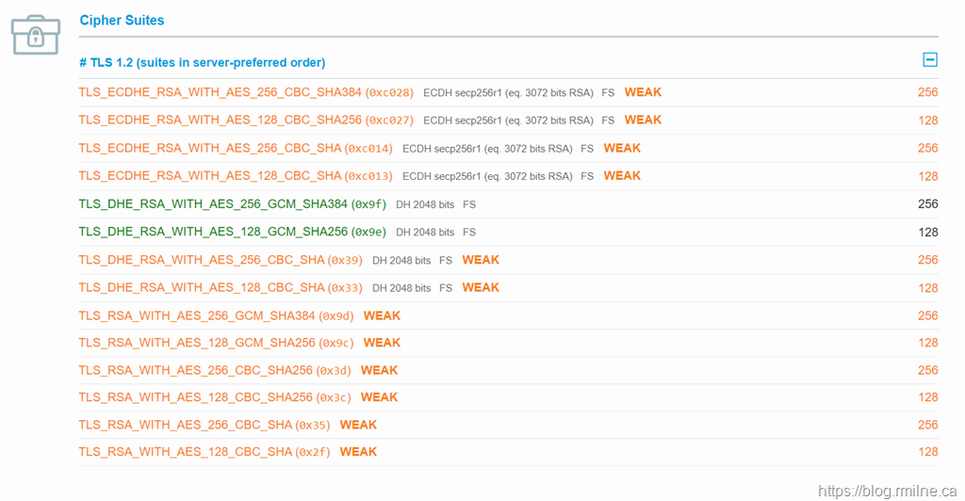Viewport: 965px width, 501px height.
Task: Collapse the TLS 1.2 section with minus icon
Action: coord(929,60)
